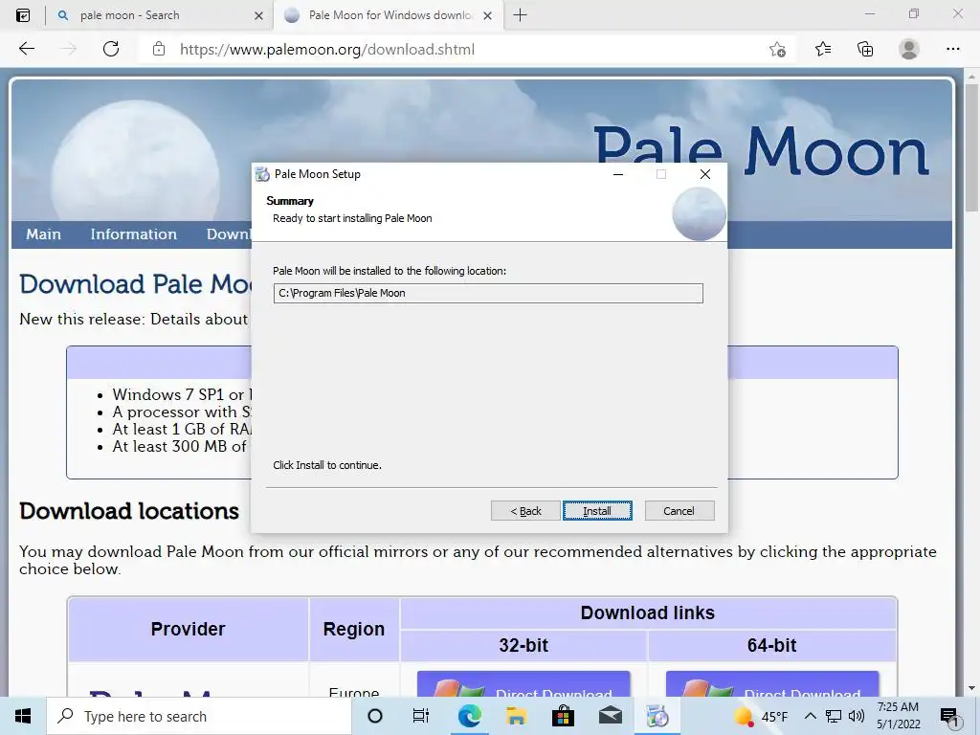Click the taskbar search box
The height and width of the screenshot is (735, 980).
[x=199, y=716]
